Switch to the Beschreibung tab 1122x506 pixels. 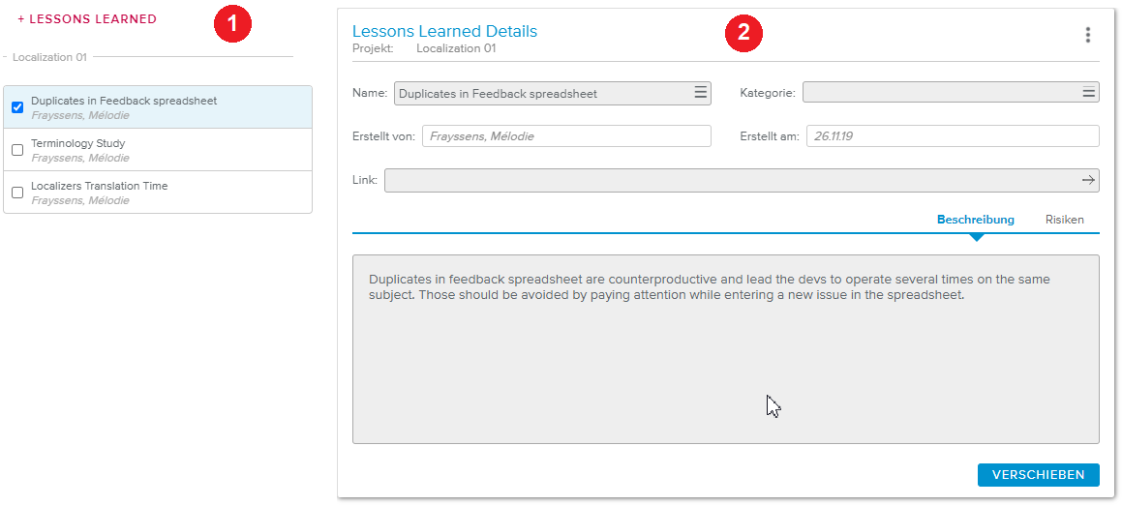point(975,220)
